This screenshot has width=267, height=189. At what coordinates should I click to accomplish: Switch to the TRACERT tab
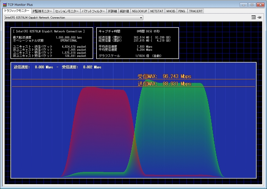[196, 11]
